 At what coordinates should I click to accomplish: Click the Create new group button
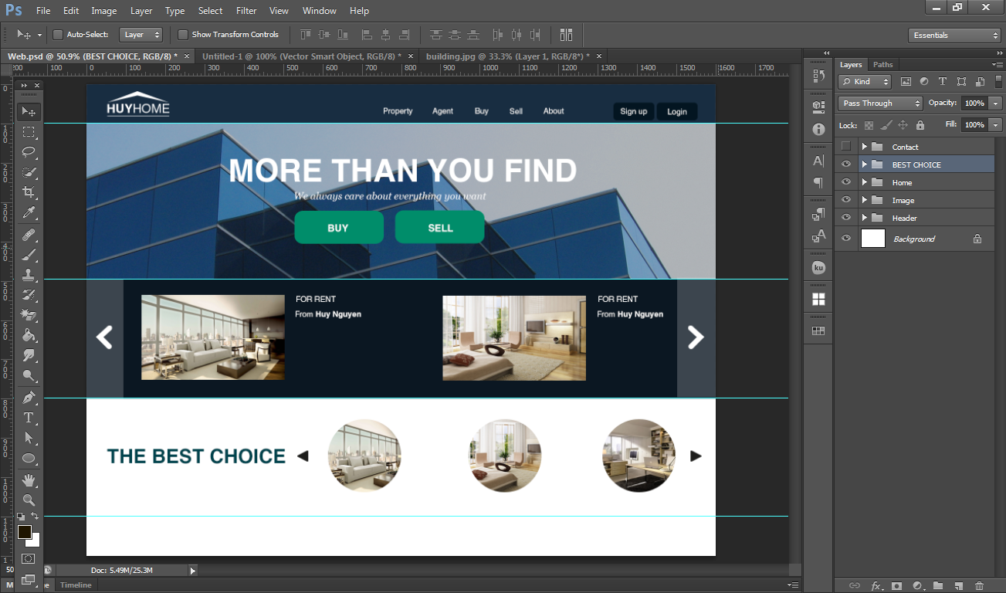[x=939, y=586]
